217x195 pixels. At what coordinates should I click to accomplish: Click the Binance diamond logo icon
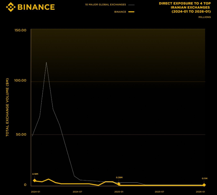10,7
